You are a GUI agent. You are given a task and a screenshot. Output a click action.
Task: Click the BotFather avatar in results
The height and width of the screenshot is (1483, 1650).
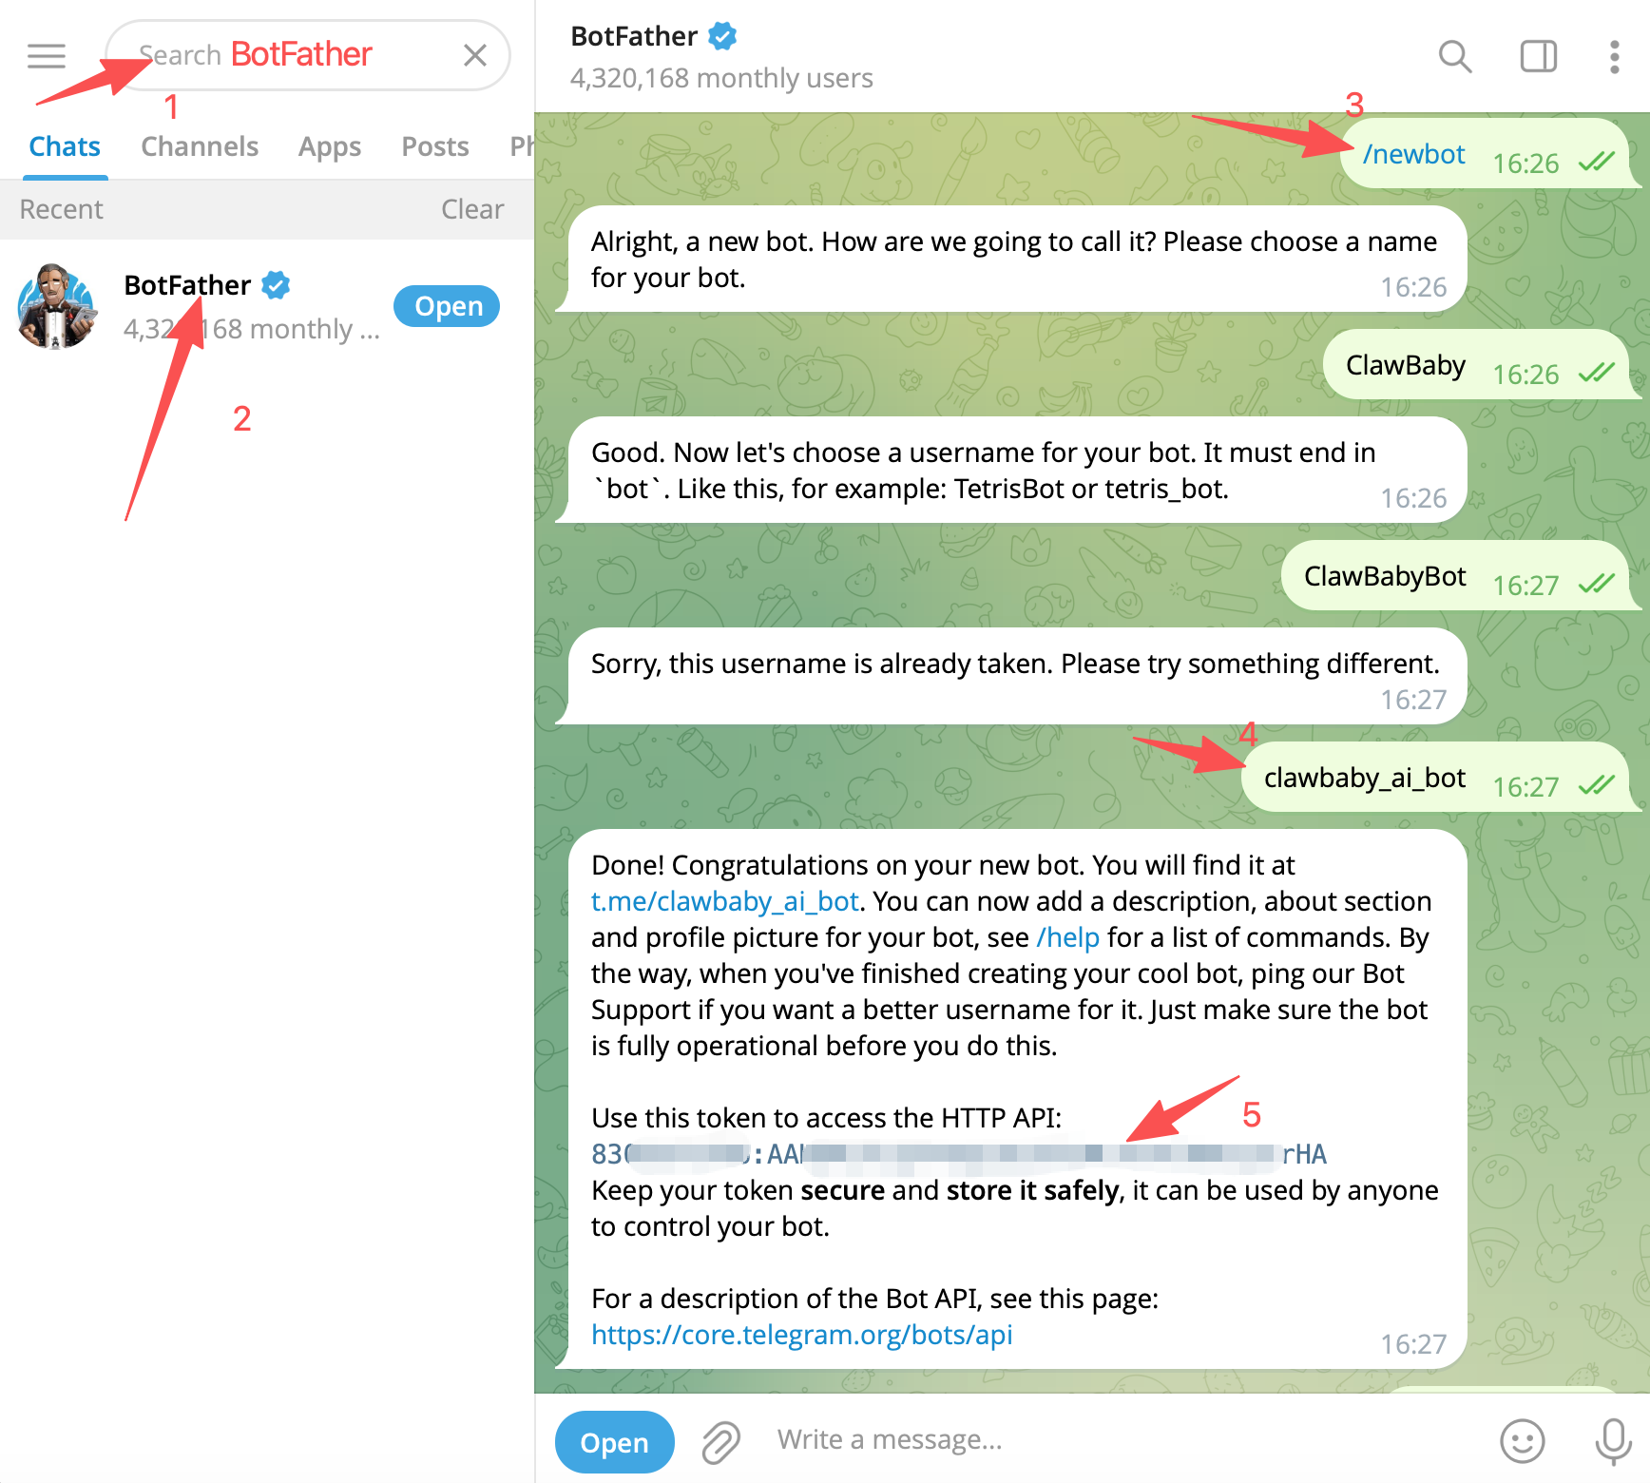click(x=56, y=306)
